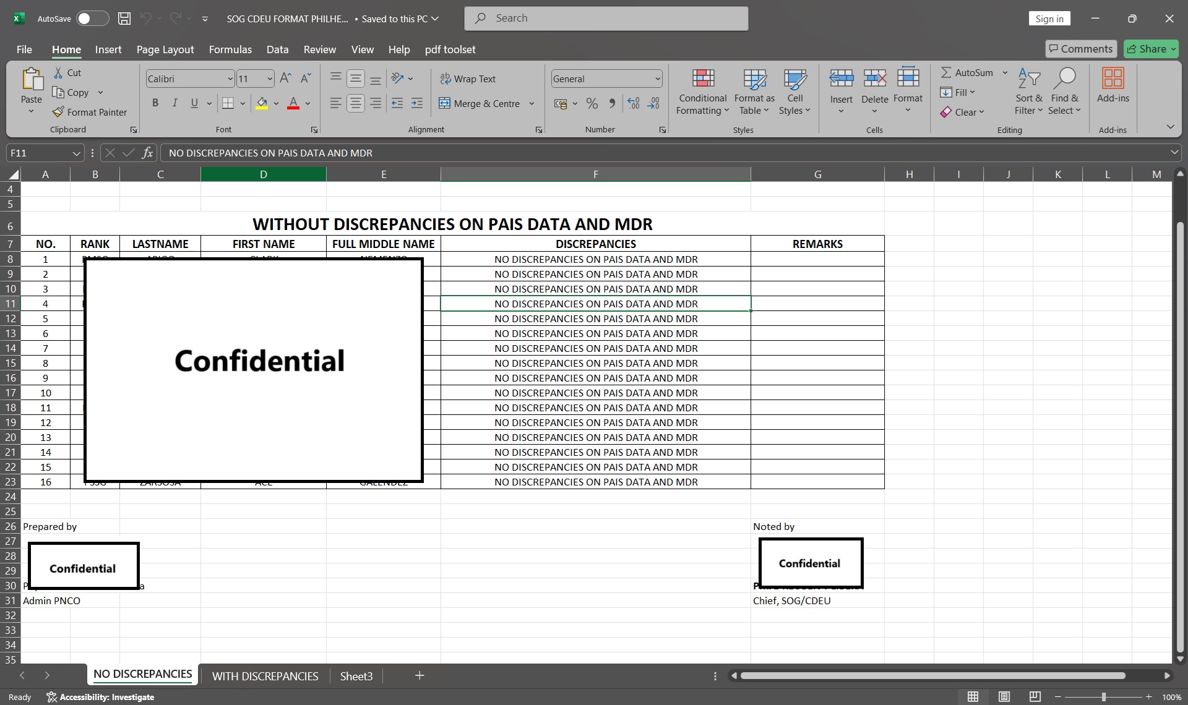This screenshot has height=705, width=1188.
Task: Adjust the zoom slider handle
Action: pyautogui.click(x=1103, y=697)
